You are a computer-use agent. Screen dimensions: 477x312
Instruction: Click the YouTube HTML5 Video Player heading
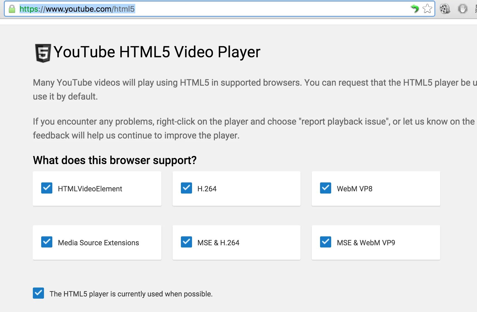157,52
